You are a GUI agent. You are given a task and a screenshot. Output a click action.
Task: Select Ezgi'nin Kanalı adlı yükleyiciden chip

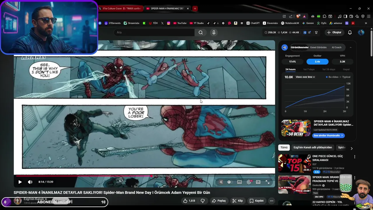point(313,148)
